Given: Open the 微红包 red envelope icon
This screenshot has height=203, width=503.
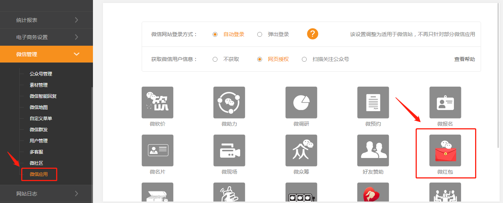Looking at the screenshot, I should point(445,151).
